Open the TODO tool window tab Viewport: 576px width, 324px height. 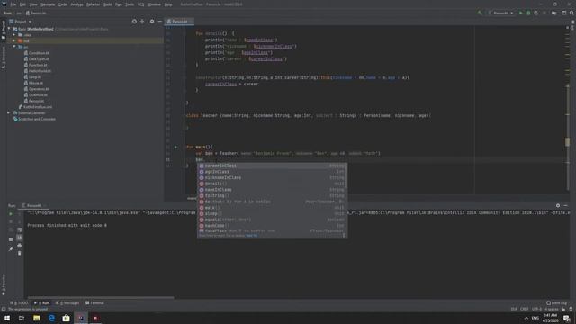[20, 303]
